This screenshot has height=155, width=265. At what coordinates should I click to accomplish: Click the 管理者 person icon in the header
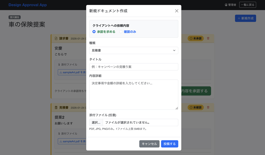(226, 4)
